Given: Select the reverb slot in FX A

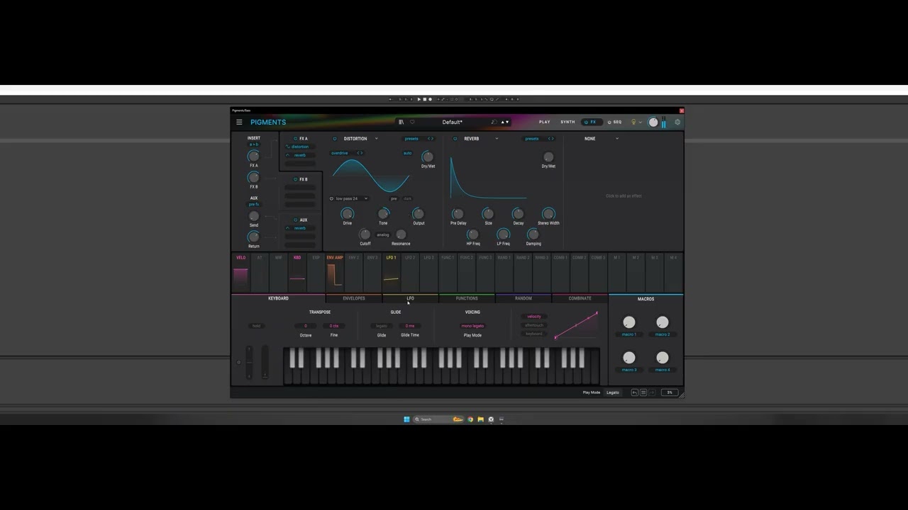Looking at the screenshot, I should 300,155.
